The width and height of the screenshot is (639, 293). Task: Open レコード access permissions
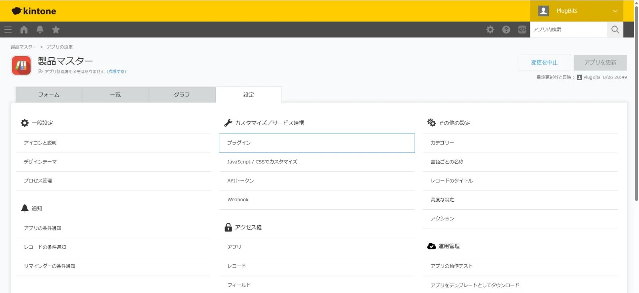tap(317, 266)
